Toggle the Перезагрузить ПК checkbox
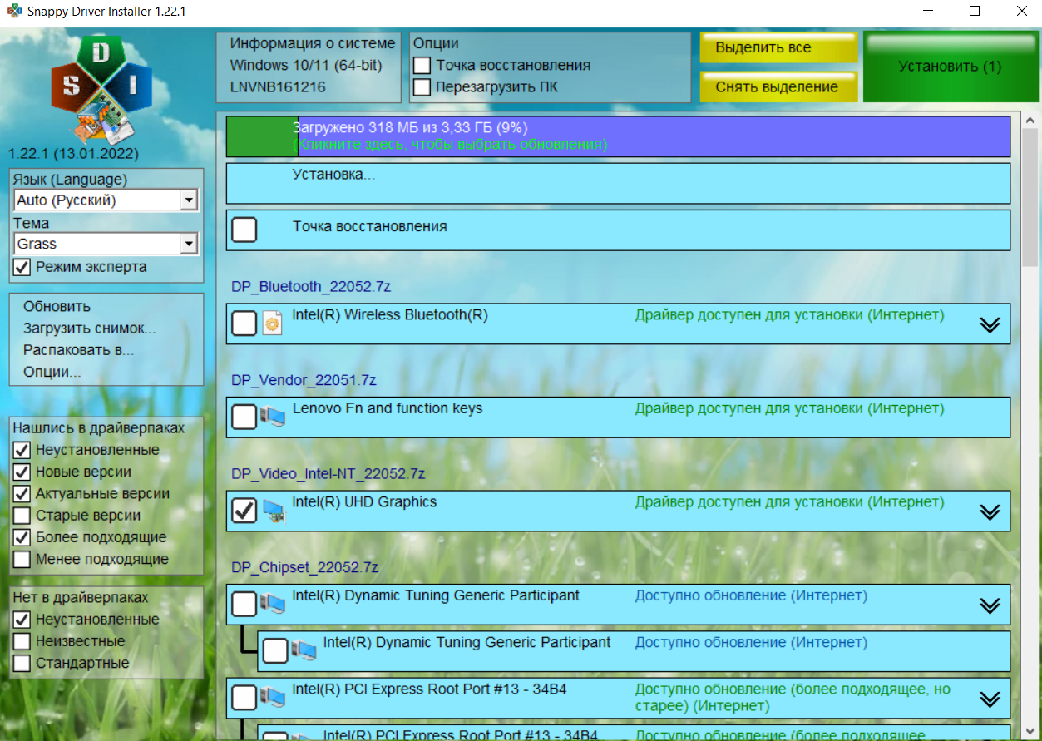The height and width of the screenshot is (741, 1042). 422,86
